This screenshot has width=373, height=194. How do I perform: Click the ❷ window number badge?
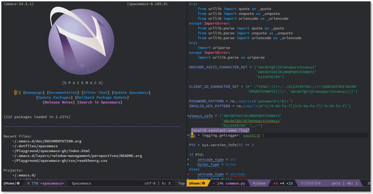[x=204, y=183]
